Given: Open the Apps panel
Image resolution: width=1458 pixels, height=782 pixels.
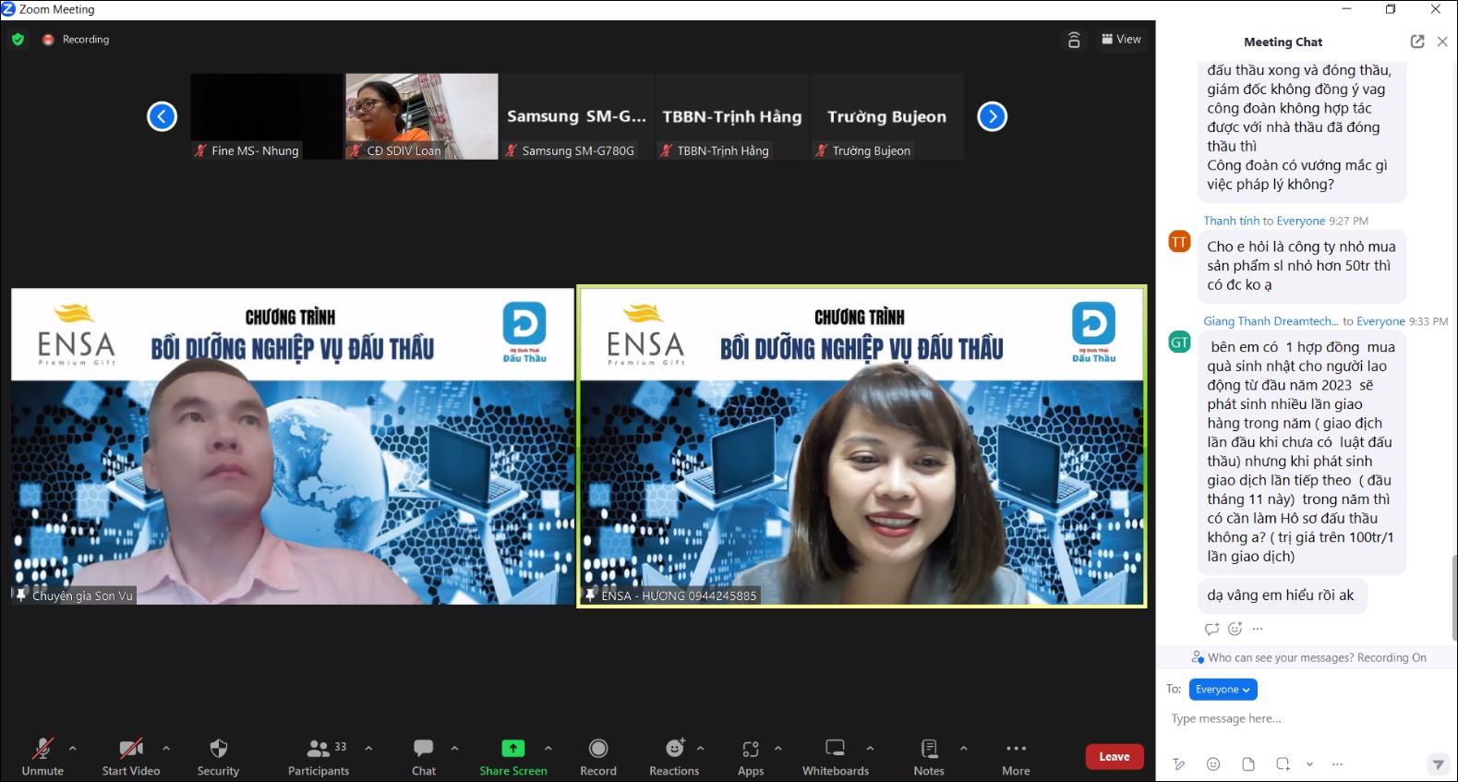Looking at the screenshot, I should click(751, 757).
